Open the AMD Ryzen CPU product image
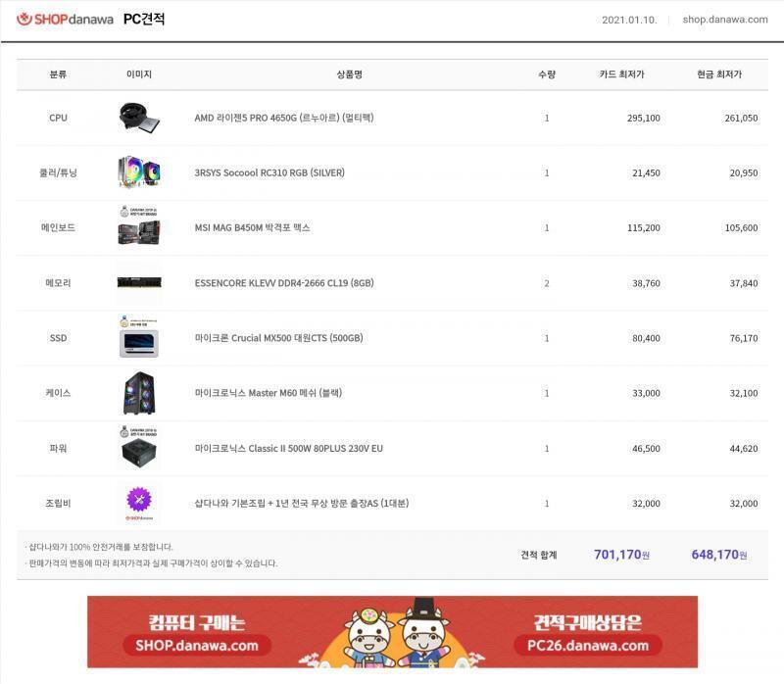The height and width of the screenshot is (684, 784). click(139, 118)
